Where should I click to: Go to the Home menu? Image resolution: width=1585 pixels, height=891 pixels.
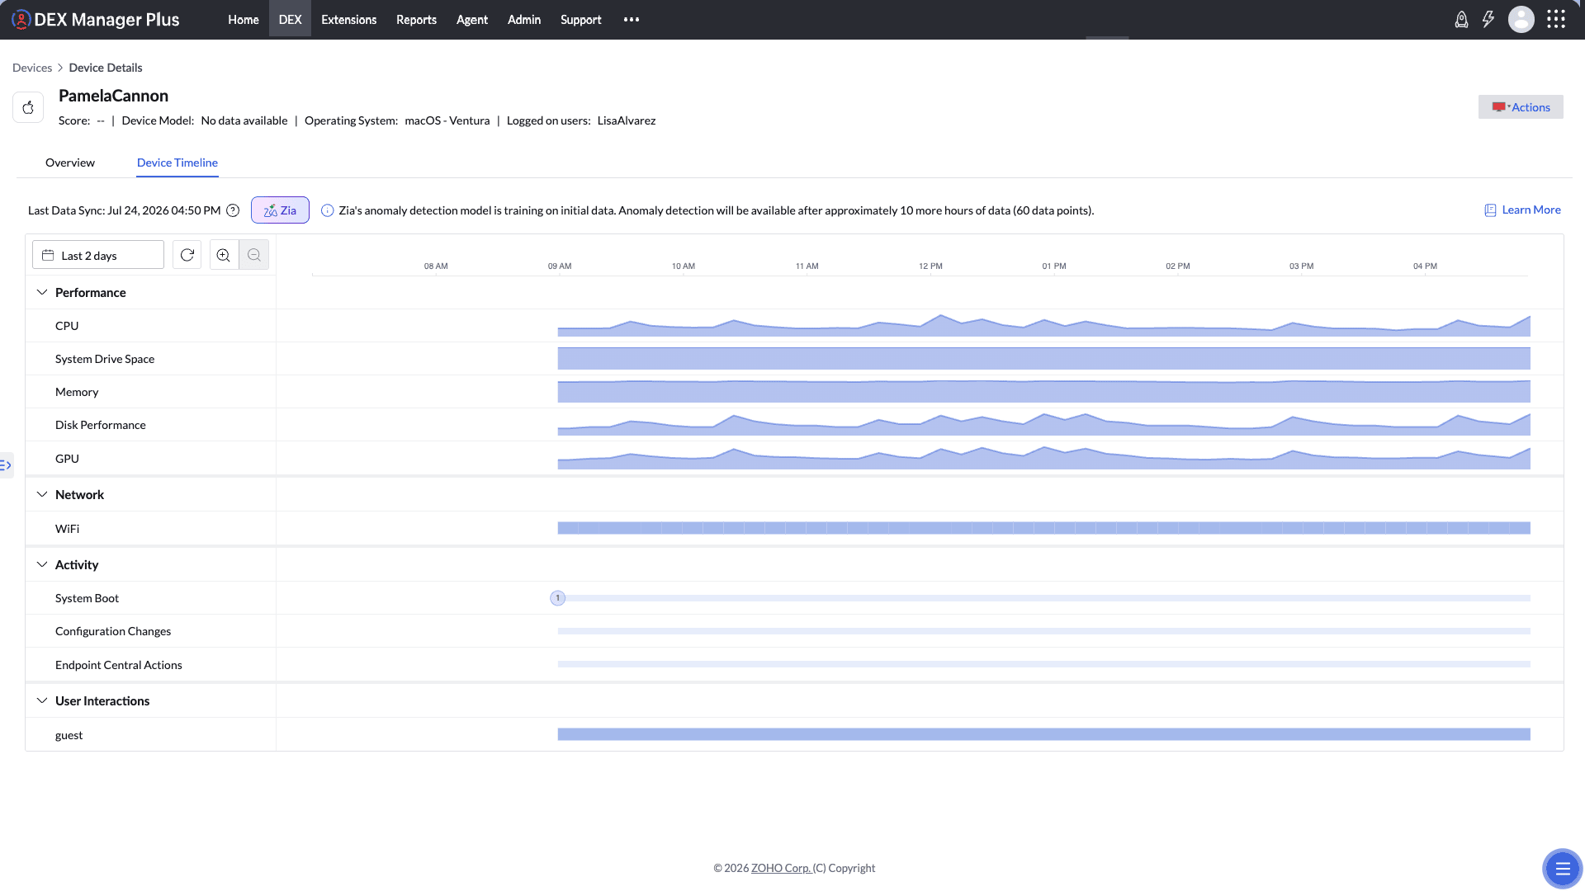[x=244, y=20]
